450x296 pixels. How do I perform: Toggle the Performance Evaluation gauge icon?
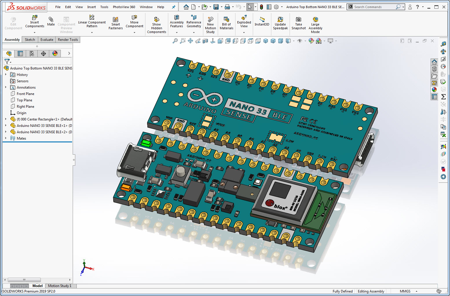(x=443, y=67)
